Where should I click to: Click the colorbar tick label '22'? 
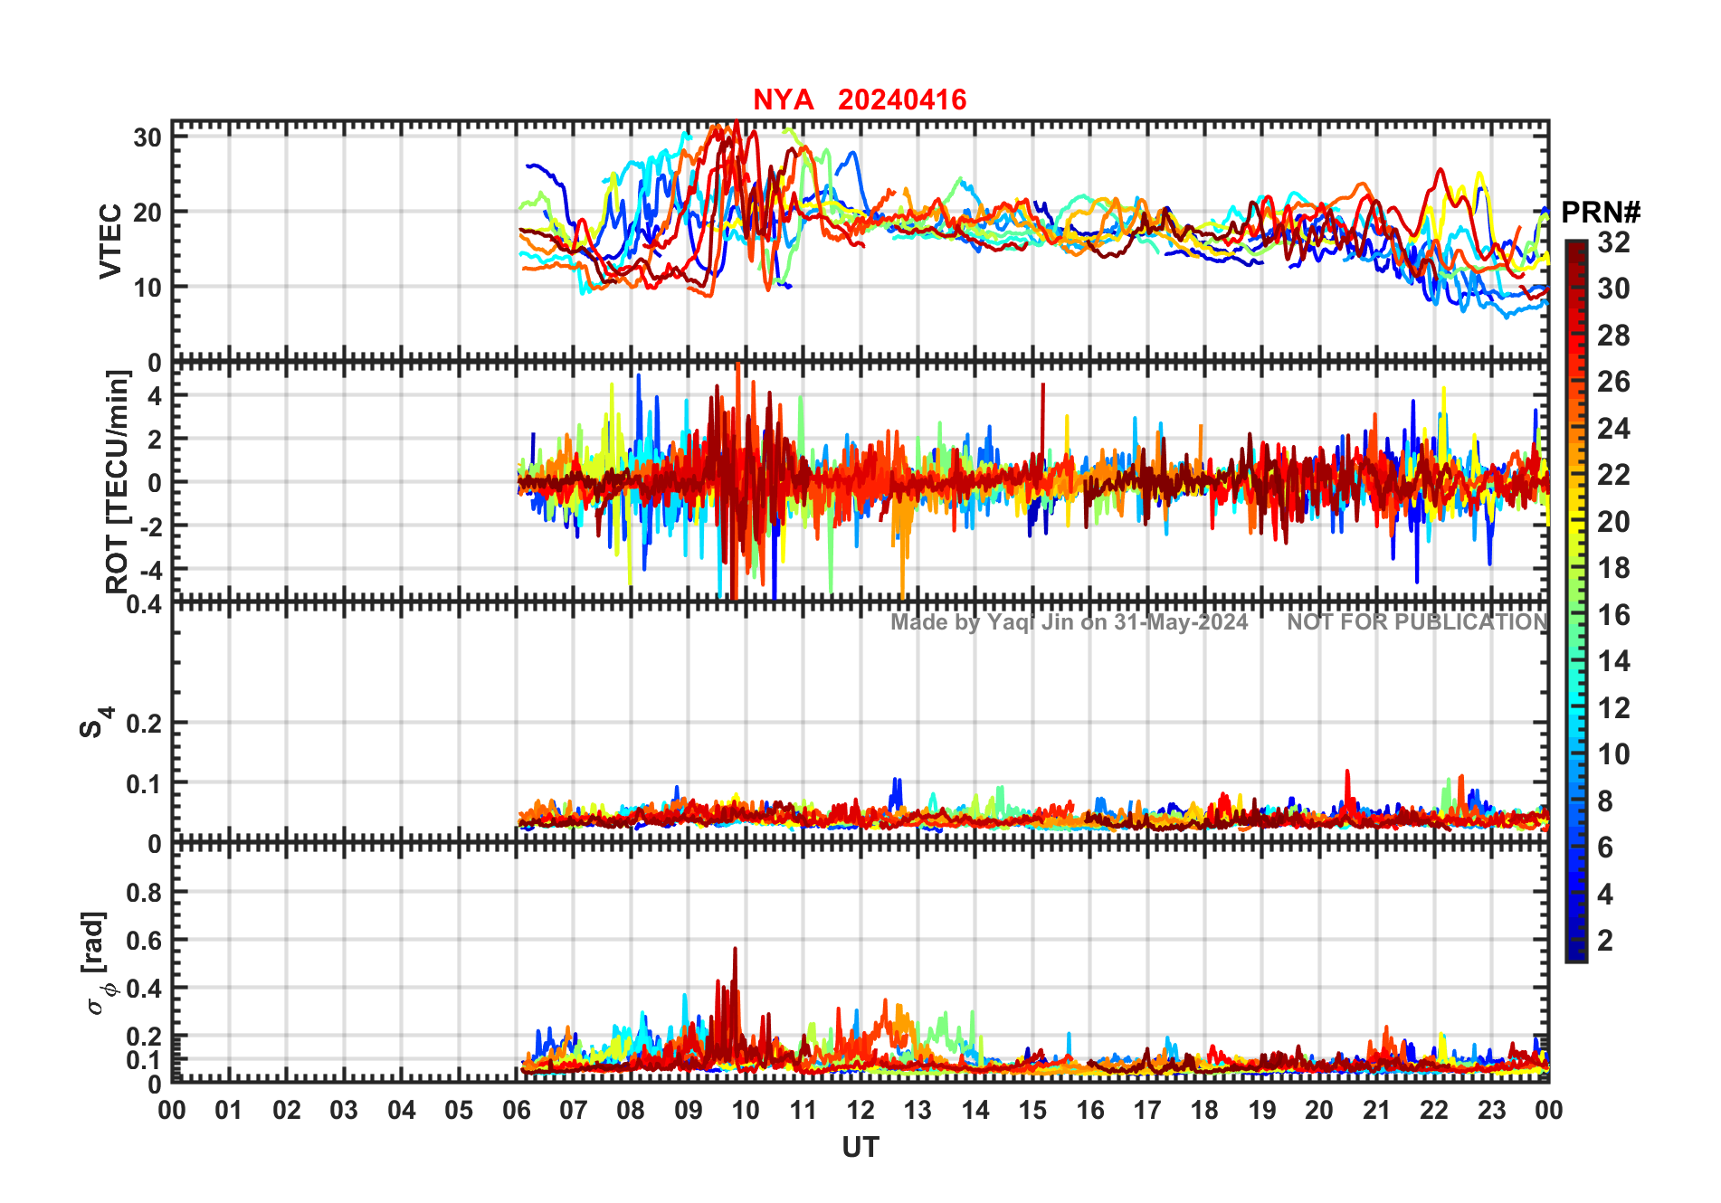coord(1613,474)
